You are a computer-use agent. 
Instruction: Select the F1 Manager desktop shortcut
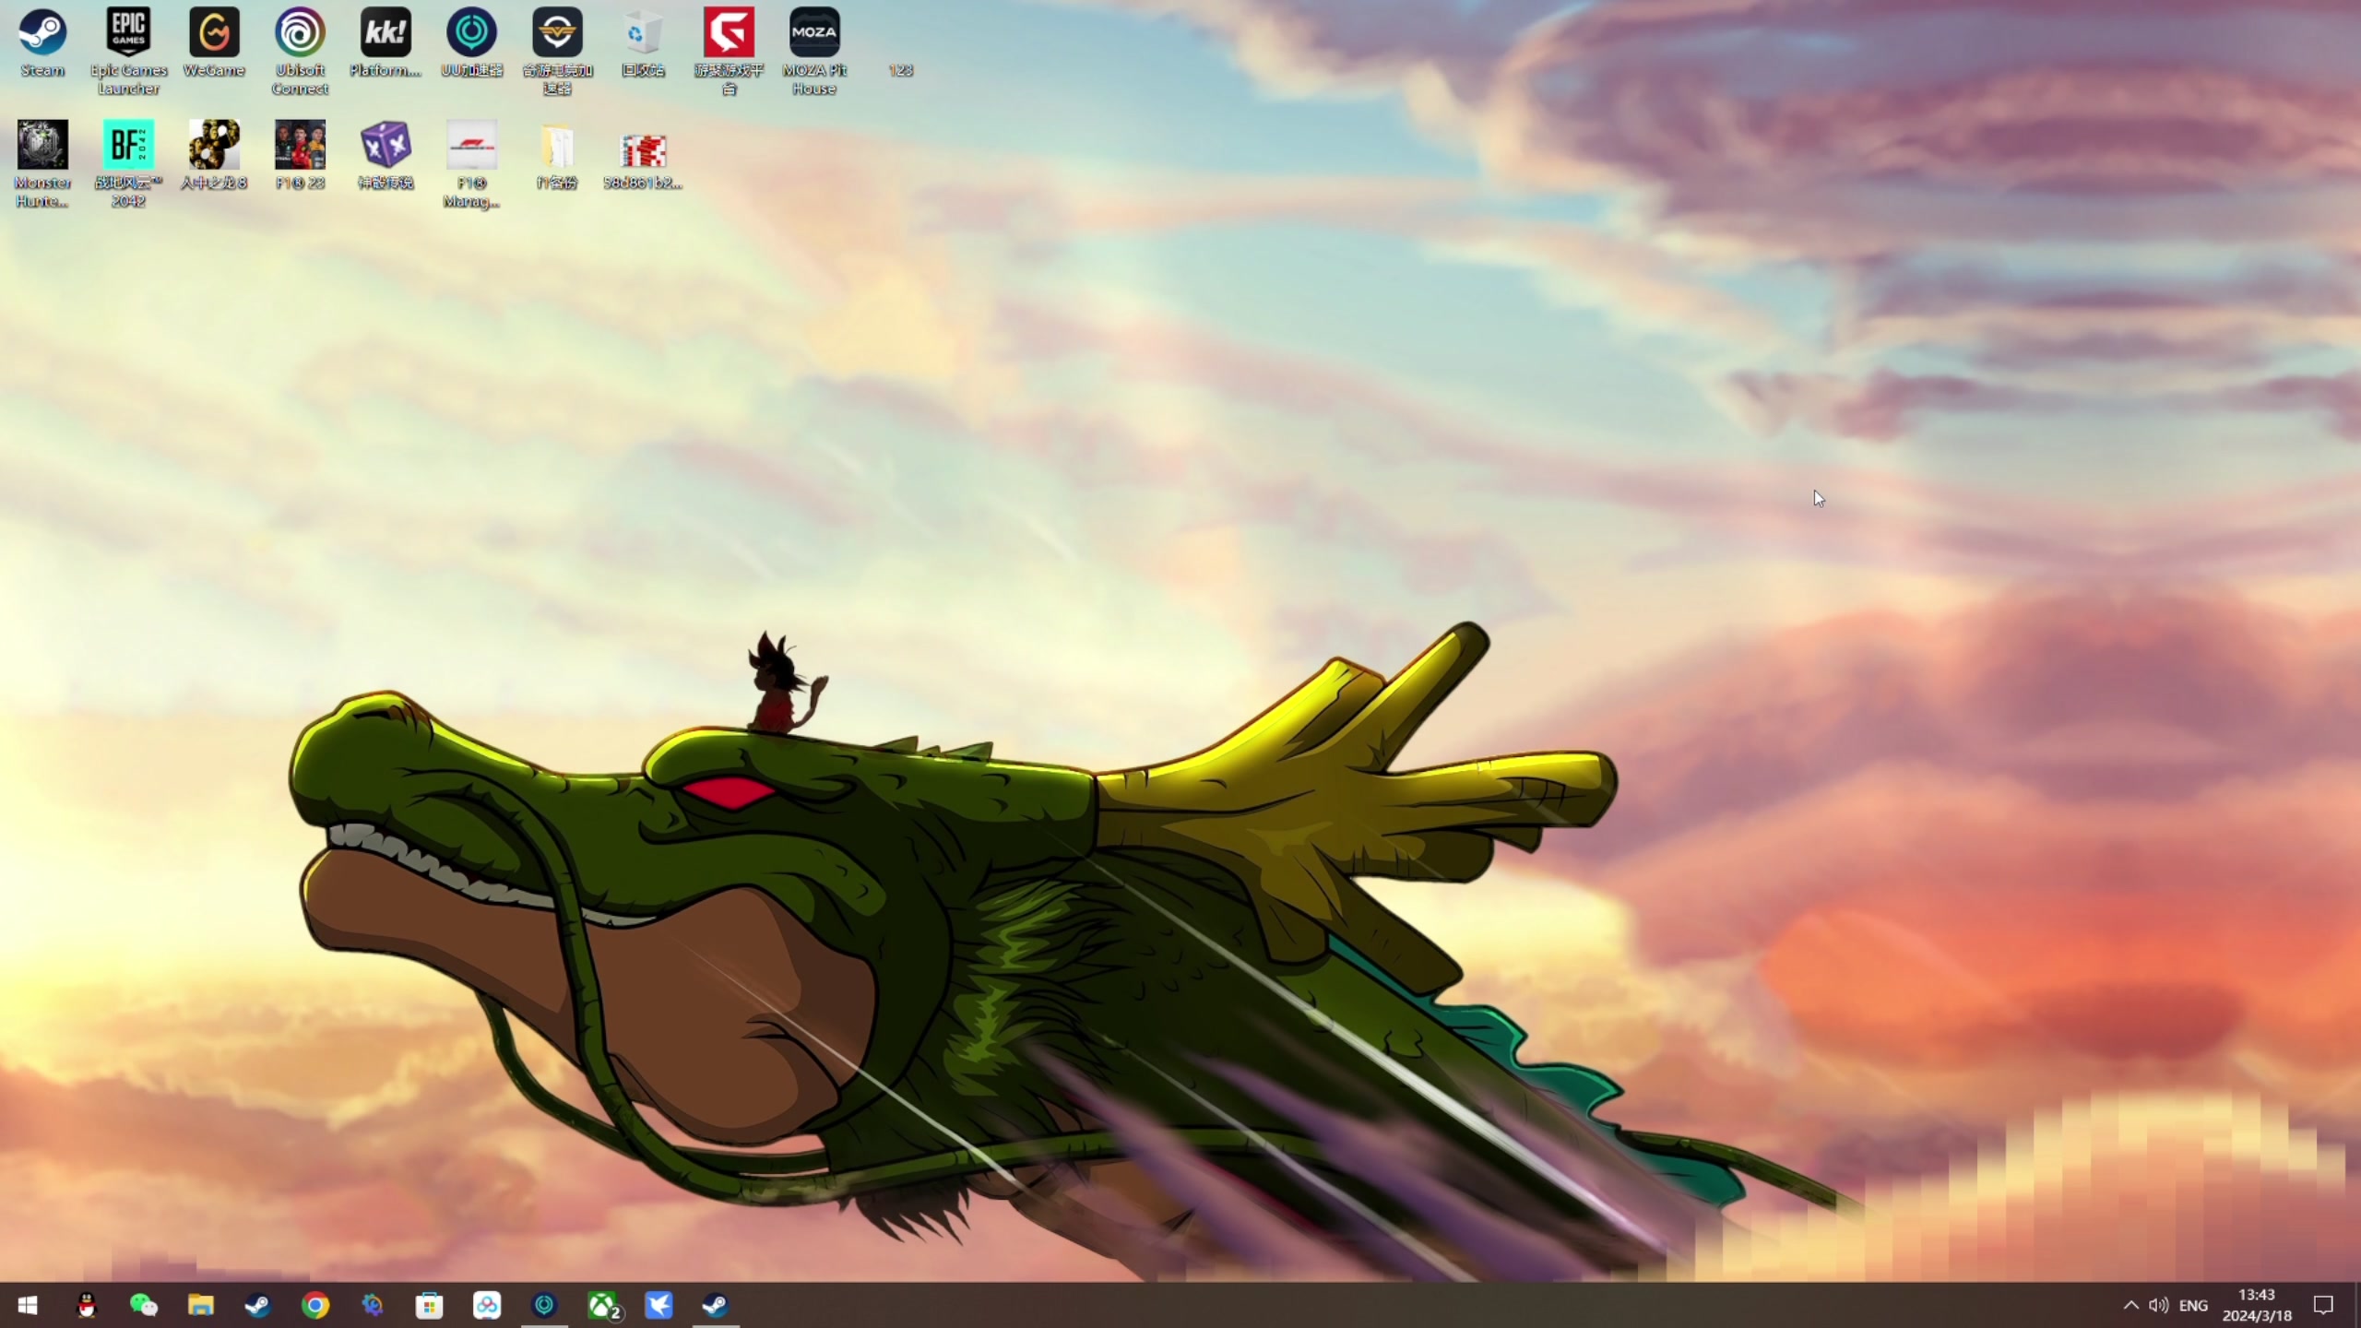(x=471, y=146)
